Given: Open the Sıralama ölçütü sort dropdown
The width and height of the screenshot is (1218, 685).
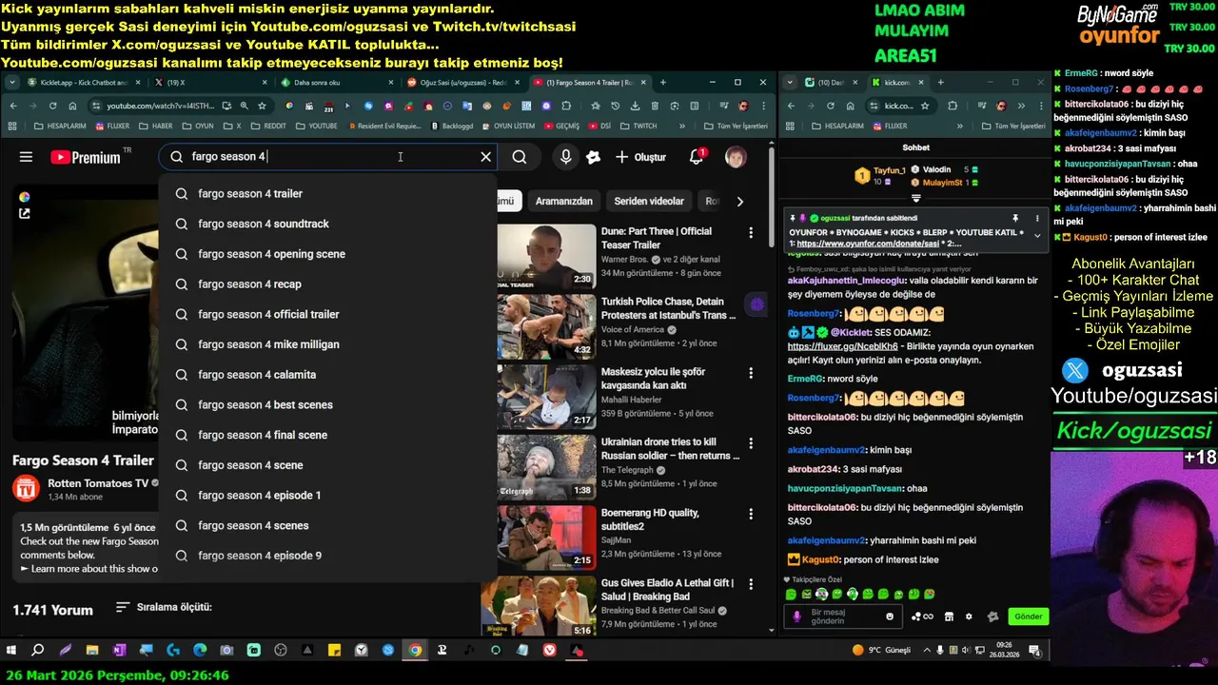Looking at the screenshot, I should click(x=163, y=607).
